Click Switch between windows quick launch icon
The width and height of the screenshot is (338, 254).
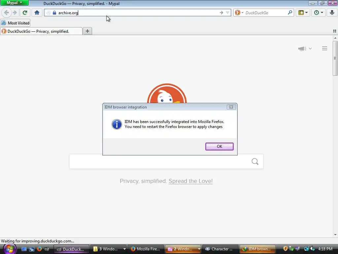[x=32, y=249]
